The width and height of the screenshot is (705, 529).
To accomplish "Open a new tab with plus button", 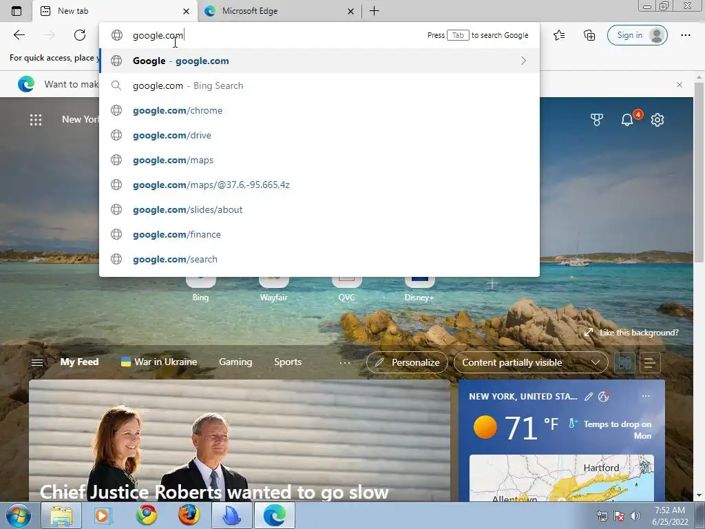I will click(x=374, y=11).
